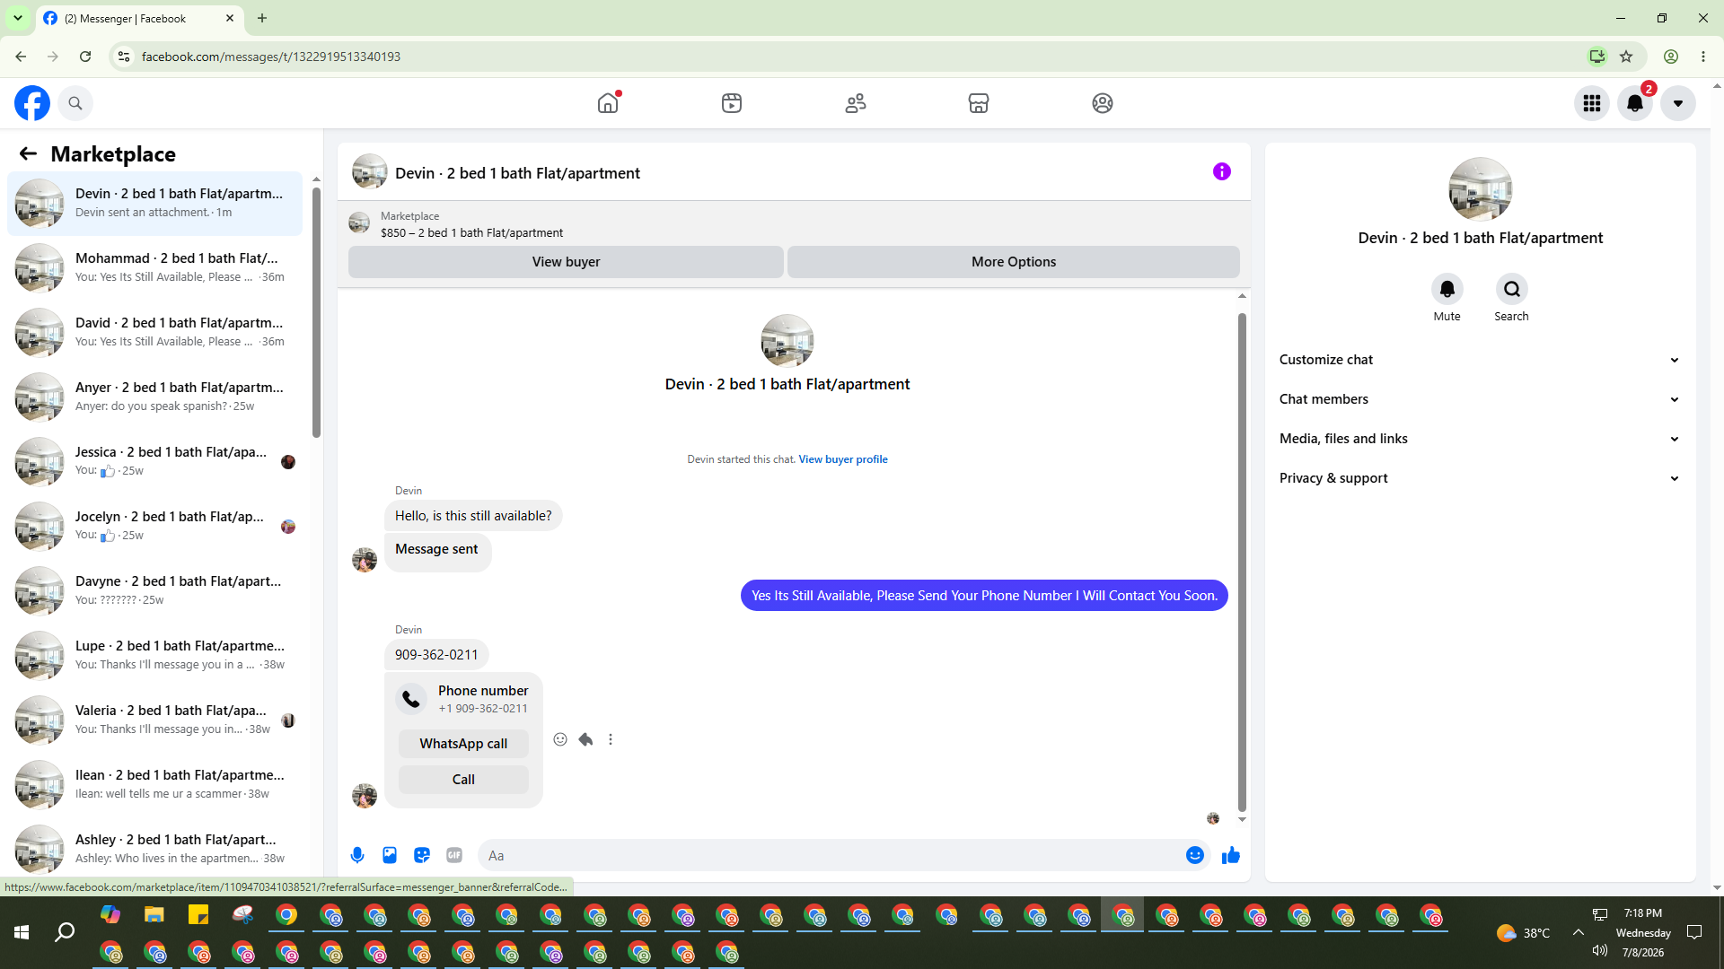The image size is (1724, 969).
Task: Reload the page with refresh icon
Action: click(85, 57)
